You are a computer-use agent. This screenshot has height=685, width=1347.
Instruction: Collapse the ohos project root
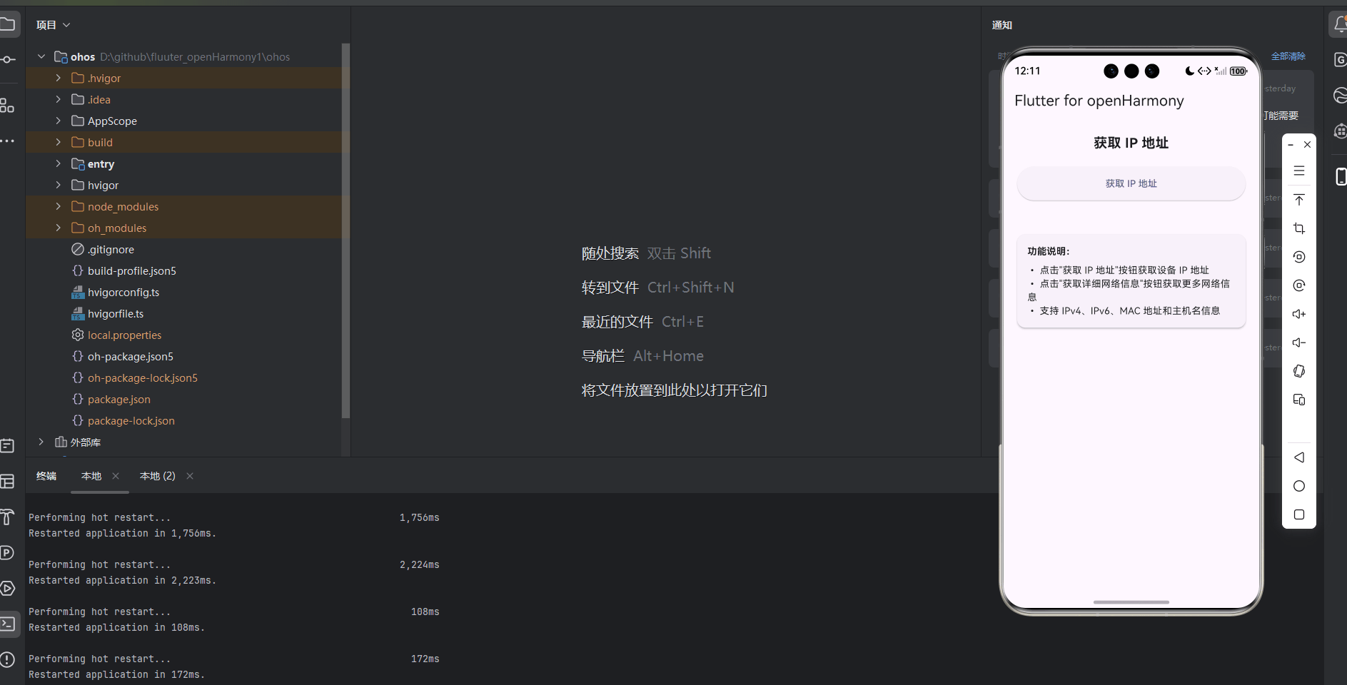(41, 56)
